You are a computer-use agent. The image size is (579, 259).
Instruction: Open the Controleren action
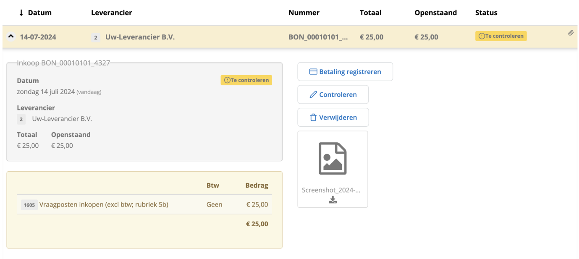(x=333, y=94)
